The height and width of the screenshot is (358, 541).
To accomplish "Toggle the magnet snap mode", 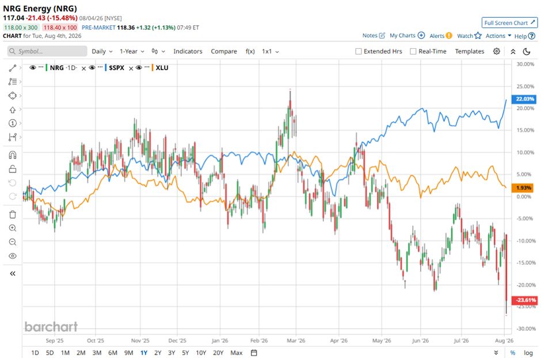I will (13, 155).
